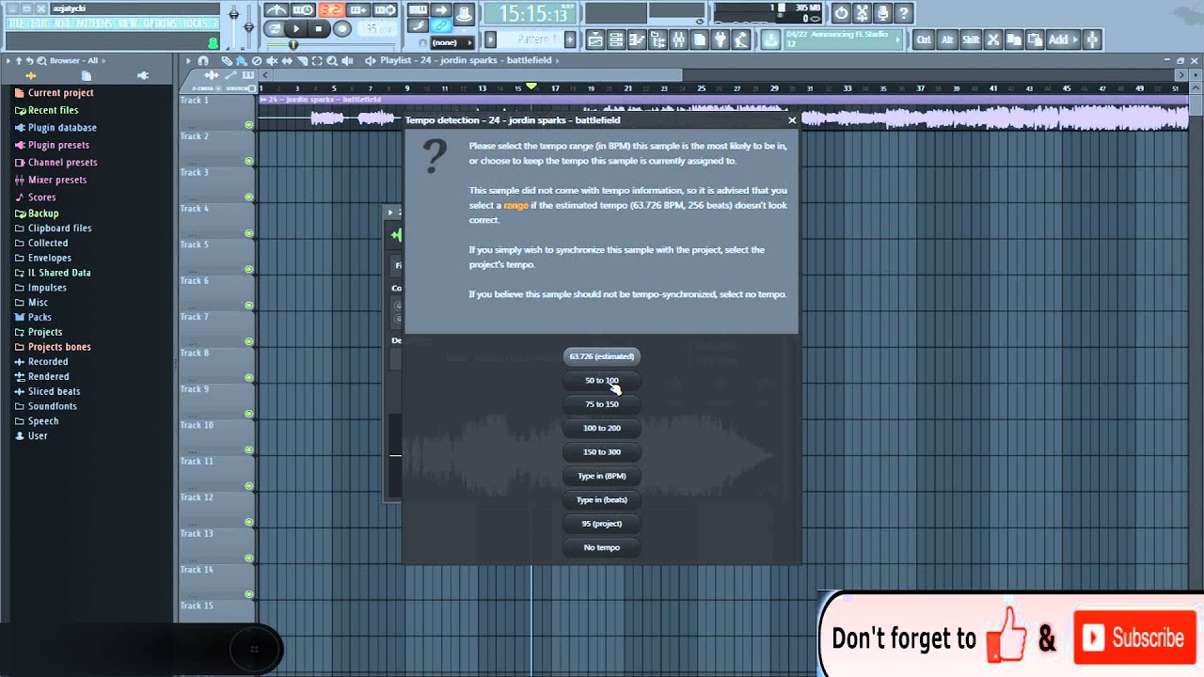
Task: Arm the Record button
Action: click(x=341, y=29)
